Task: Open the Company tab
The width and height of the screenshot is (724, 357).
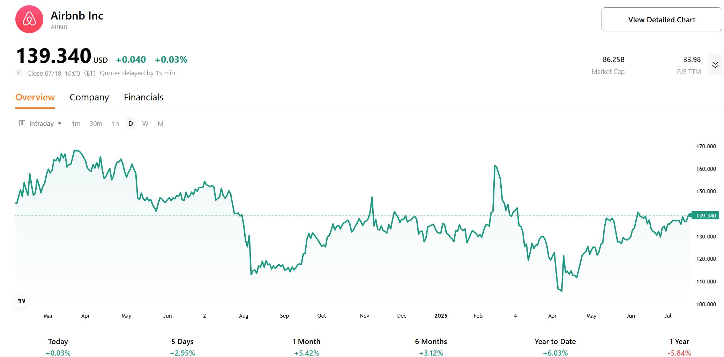Action: [x=89, y=97]
